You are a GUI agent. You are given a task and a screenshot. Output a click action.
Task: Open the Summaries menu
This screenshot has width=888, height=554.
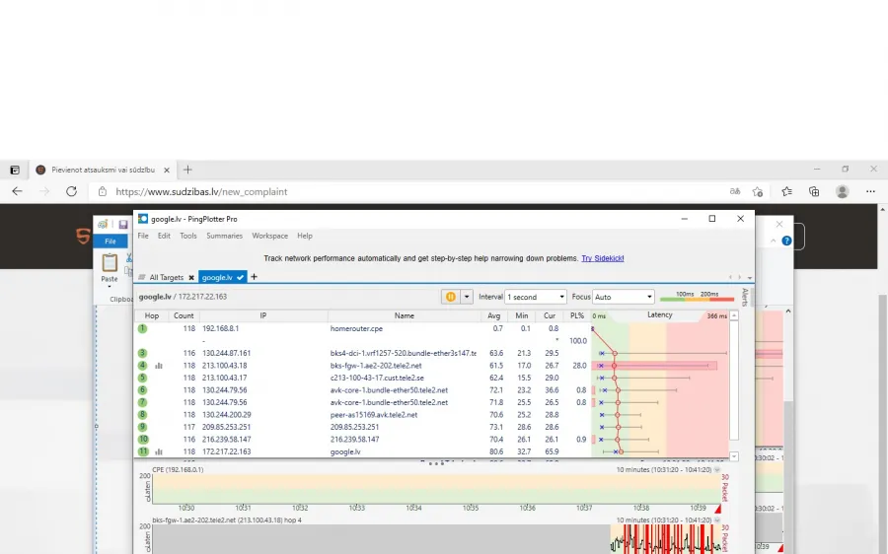coord(224,236)
